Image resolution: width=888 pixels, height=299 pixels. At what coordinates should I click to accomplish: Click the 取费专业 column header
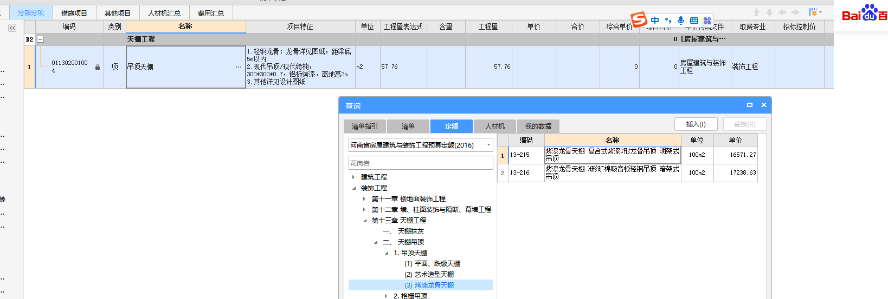click(753, 26)
